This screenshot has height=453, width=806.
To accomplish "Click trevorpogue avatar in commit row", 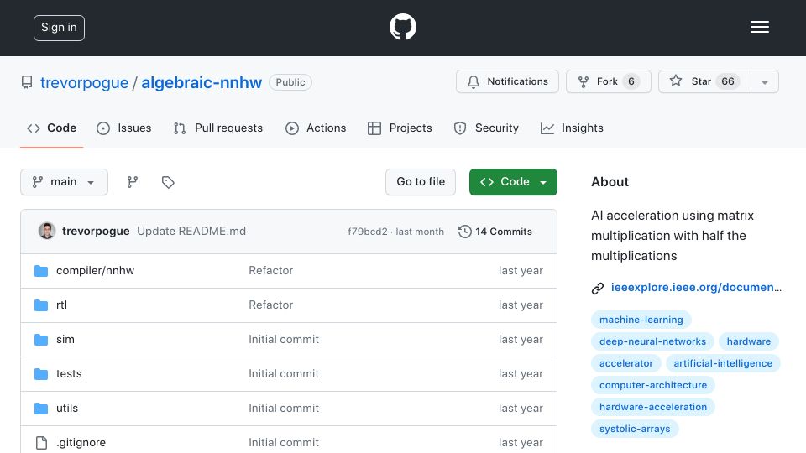I will point(47,232).
